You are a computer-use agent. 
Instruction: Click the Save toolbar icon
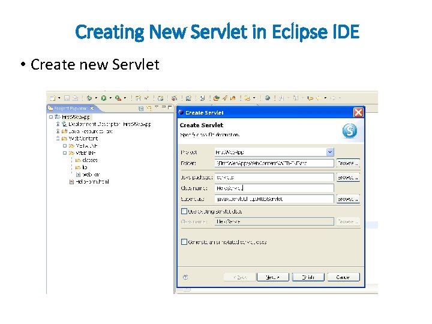click(x=67, y=98)
